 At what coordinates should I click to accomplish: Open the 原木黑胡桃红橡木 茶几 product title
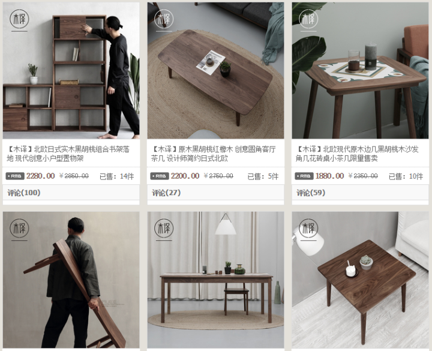pos(213,154)
